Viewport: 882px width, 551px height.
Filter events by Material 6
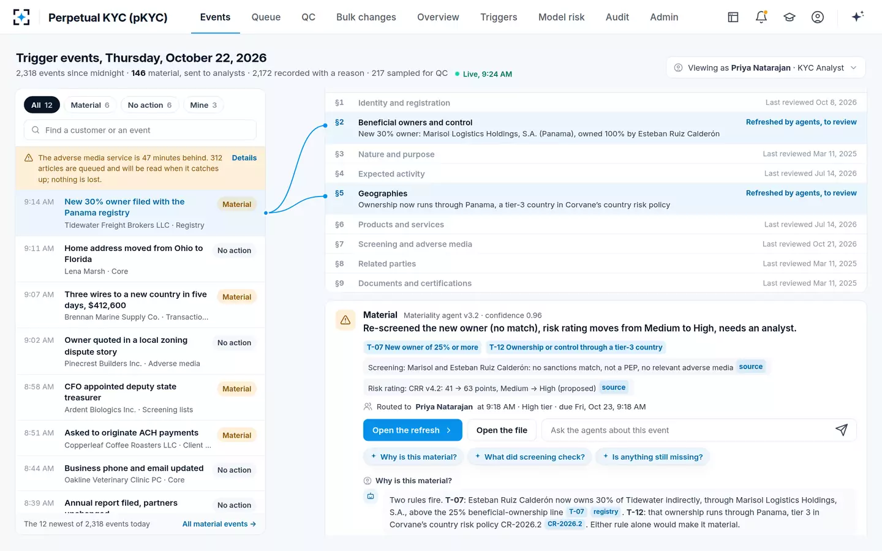pyautogui.click(x=90, y=105)
